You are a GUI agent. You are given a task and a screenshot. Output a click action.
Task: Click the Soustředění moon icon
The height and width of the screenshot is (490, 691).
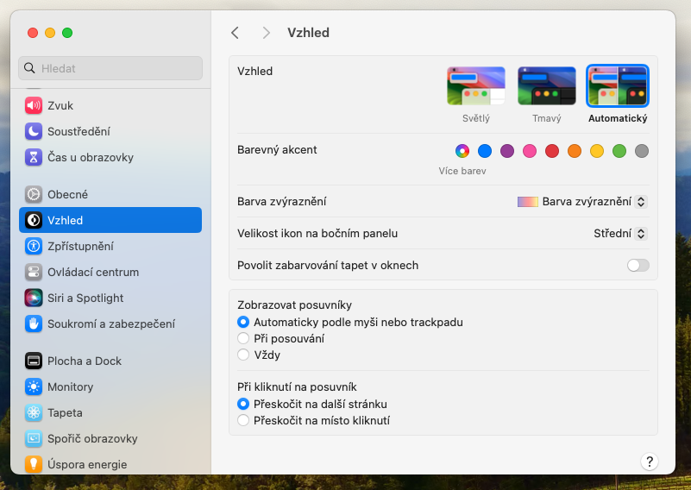pyautogui.click(x=34, y=131)
